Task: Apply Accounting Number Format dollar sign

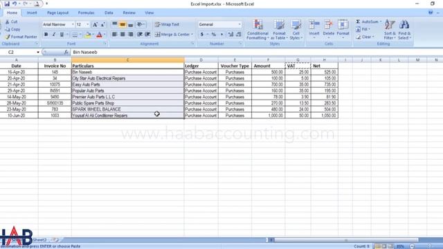Action: pos(202,35)
